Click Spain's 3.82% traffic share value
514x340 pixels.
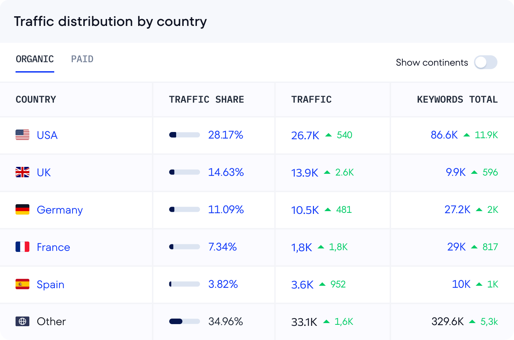pos(223,284)
